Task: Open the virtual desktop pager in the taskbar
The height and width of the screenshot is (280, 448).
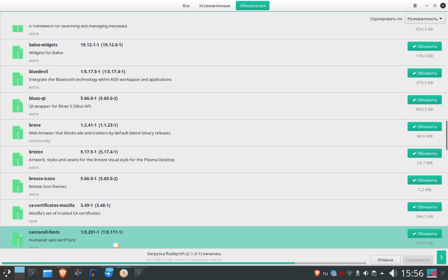Action: [20, 273]
